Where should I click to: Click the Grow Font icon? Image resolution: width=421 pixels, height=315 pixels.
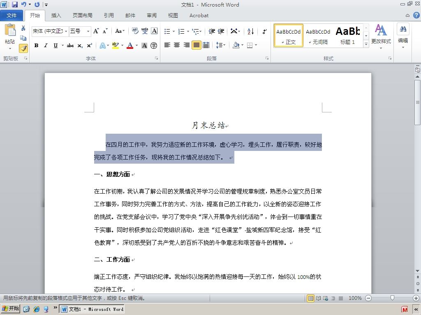click(96, 31)
